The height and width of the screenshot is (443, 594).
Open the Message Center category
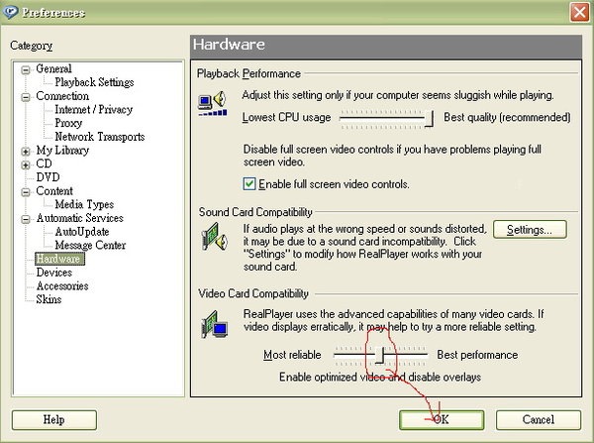click(90, 245)
